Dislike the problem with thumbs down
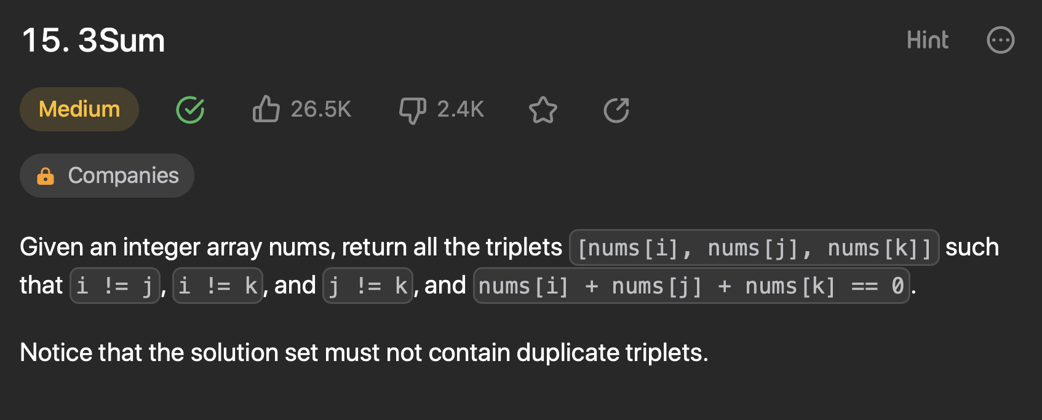1042x420 pixels. coord(412,111)
